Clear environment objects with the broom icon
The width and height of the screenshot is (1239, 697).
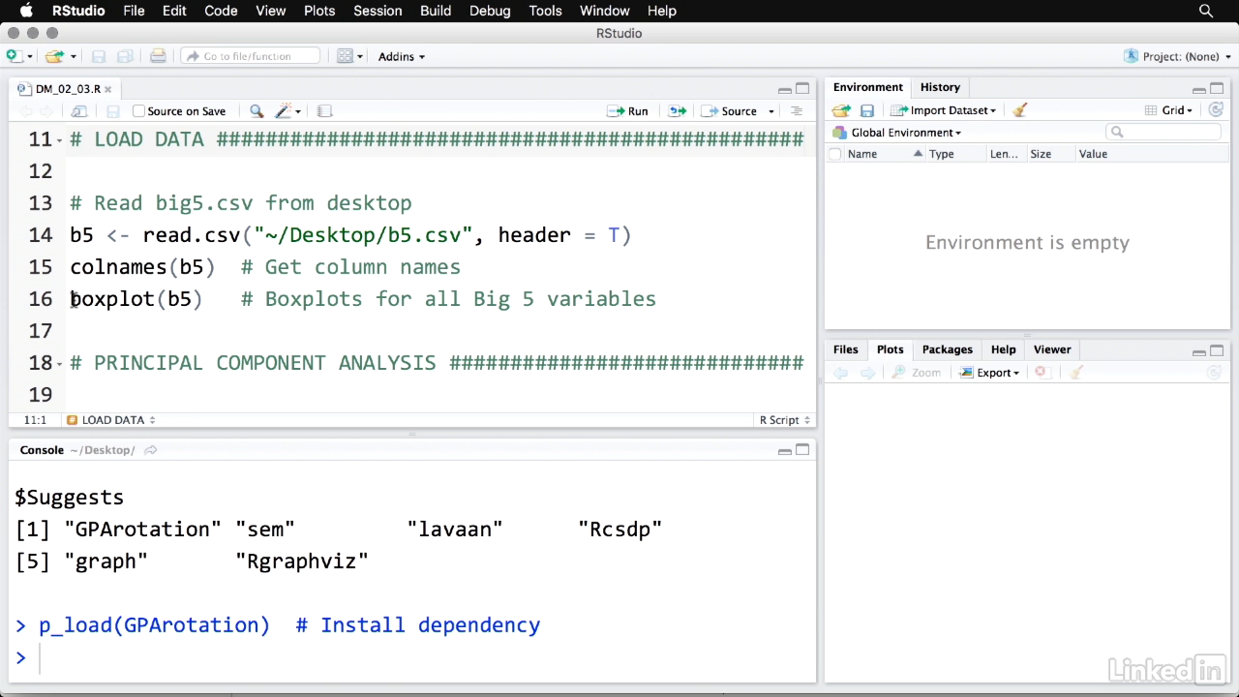pyautogui.click(x=1019, y=110)
